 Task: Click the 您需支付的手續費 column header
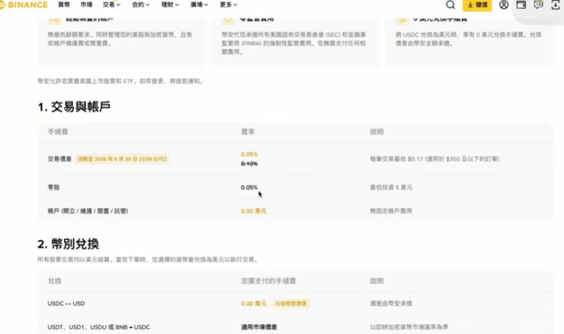pyautogui.click(x=268, y=281)
